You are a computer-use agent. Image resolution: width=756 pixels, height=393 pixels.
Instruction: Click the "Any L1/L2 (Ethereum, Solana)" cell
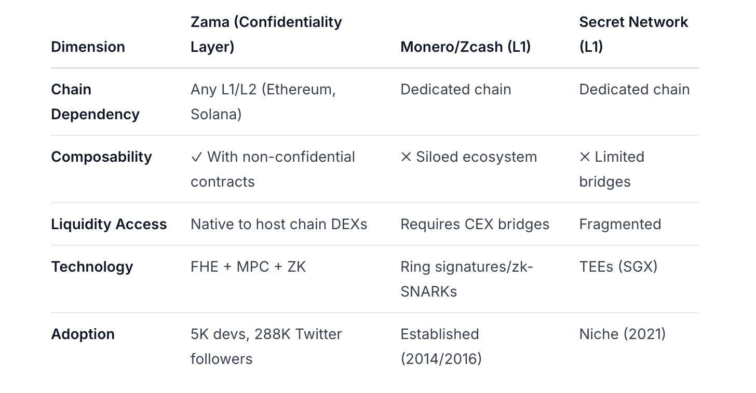coord(263,102)
